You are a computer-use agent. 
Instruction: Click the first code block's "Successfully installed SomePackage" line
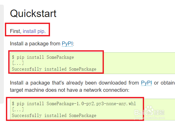[x=54, y=69]
